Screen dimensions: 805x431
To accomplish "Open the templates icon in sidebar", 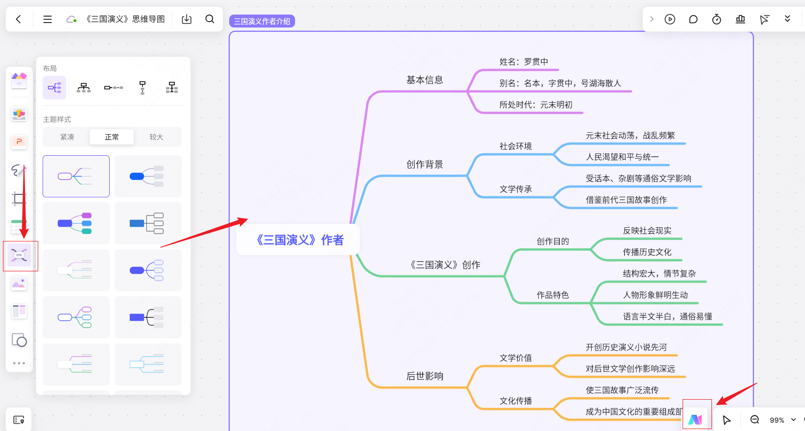I will pyautogui.click(x=19, y=80).
